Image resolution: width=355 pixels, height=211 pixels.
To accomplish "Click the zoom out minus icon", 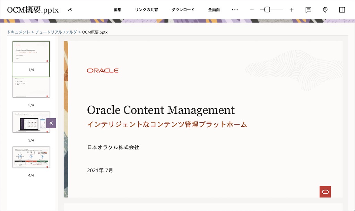I will (252, 10).
